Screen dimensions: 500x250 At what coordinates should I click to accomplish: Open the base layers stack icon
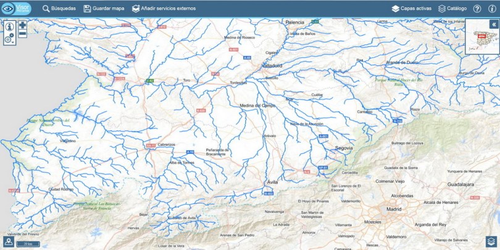point(491,241)
